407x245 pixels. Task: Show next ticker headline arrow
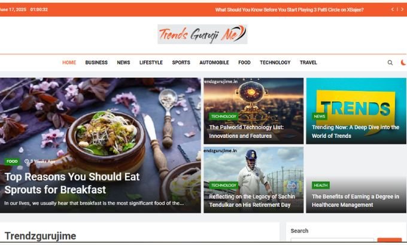pos(402,10)
